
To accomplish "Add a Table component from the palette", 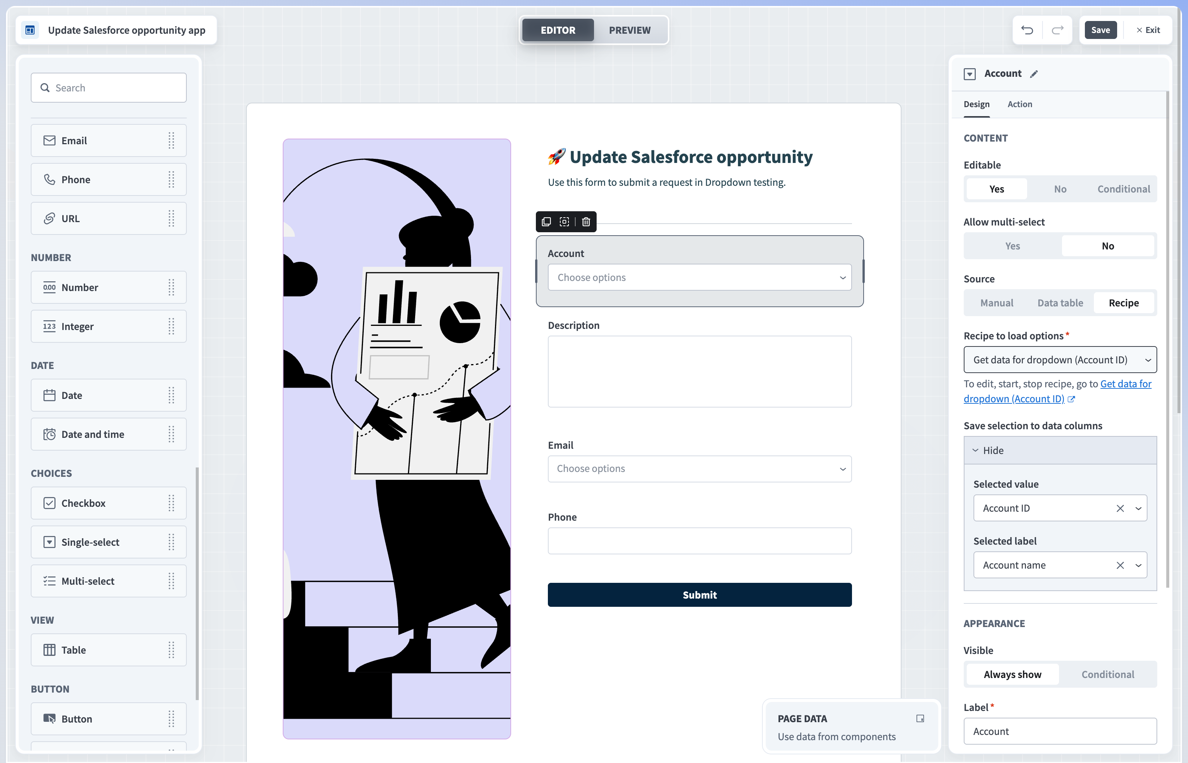I will (x=109, y=650).
